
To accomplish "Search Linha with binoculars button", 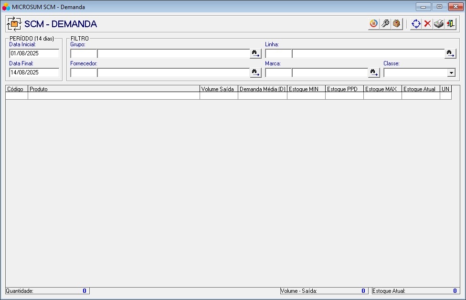I will click(450, 53).
